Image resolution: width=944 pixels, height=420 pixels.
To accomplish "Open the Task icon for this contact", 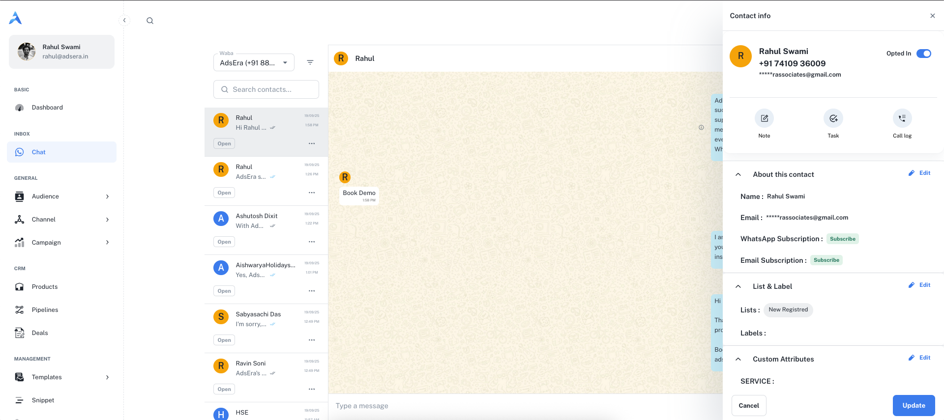I will [833, 118].
